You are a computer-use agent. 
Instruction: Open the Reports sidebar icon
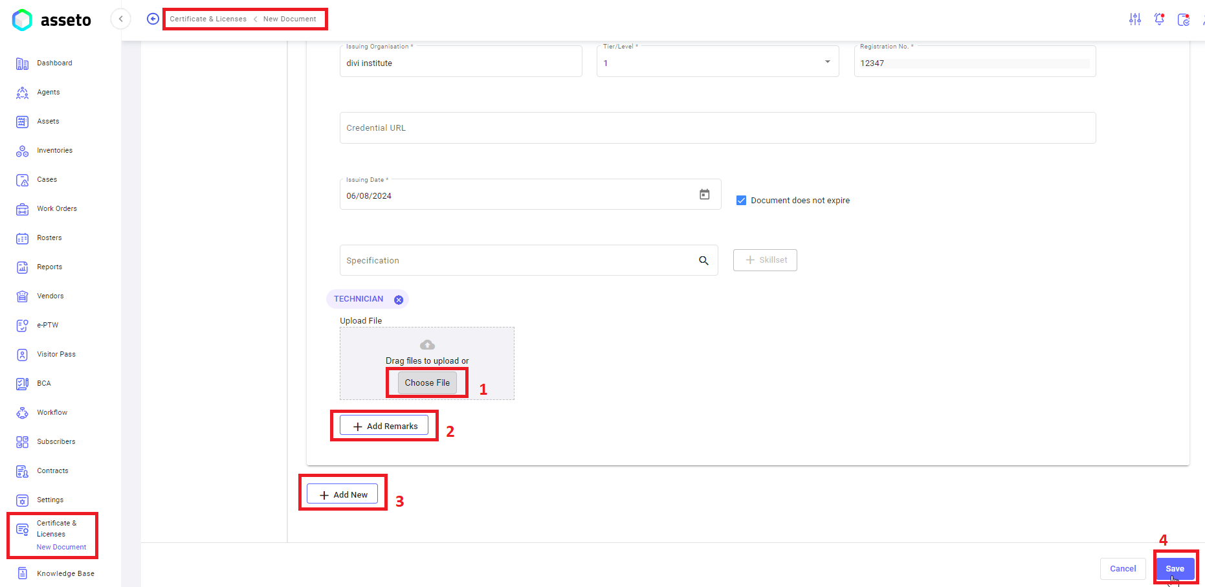pos(22,267)
